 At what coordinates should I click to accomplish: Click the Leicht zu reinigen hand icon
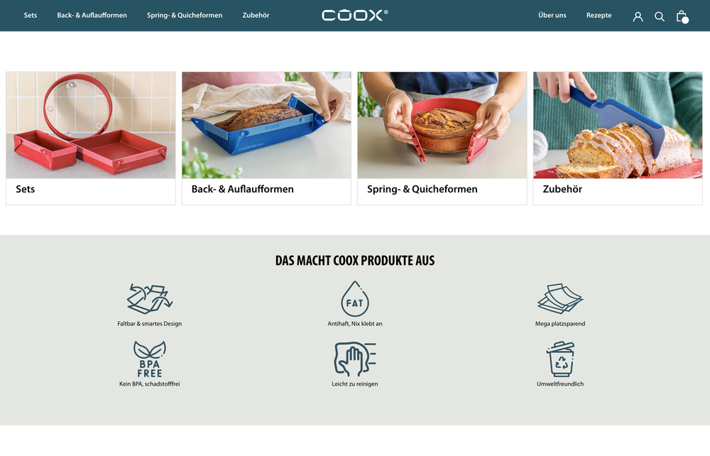tap(355, 359)
